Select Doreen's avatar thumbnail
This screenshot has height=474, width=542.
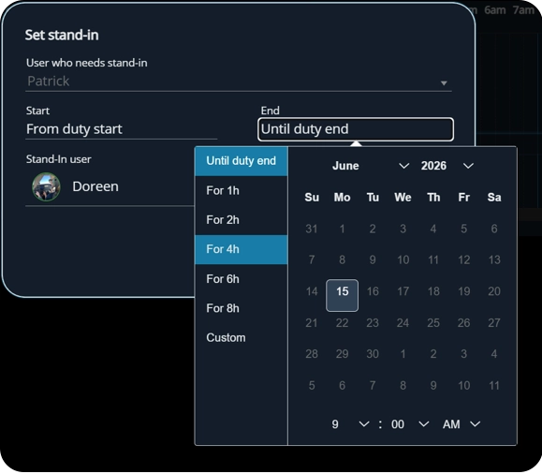[46, 186]
